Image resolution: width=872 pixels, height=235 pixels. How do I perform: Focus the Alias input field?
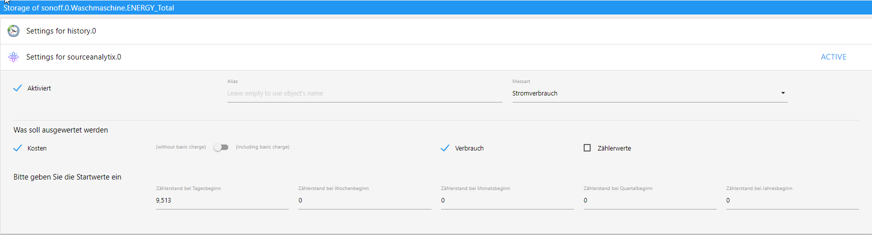coord(364,93)
